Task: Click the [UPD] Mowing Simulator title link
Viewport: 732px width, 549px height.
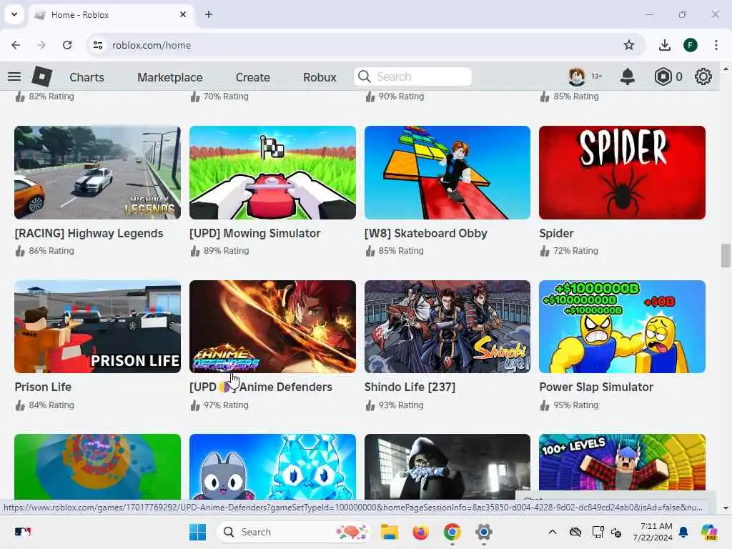Action: pyautogui.click(x=255, y=234)
